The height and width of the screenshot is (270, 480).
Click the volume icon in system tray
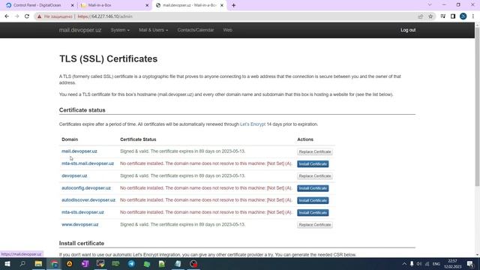tap(419, 264)
